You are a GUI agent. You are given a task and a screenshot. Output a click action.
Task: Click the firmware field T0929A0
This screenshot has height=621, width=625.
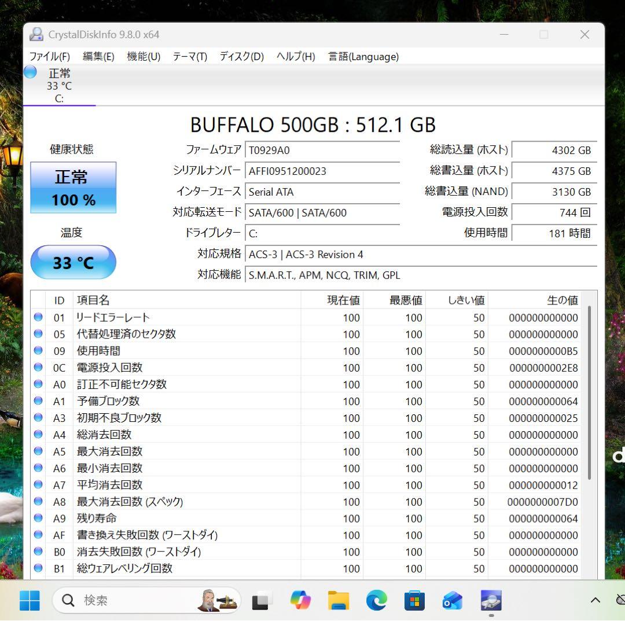(x=322, y=150)
